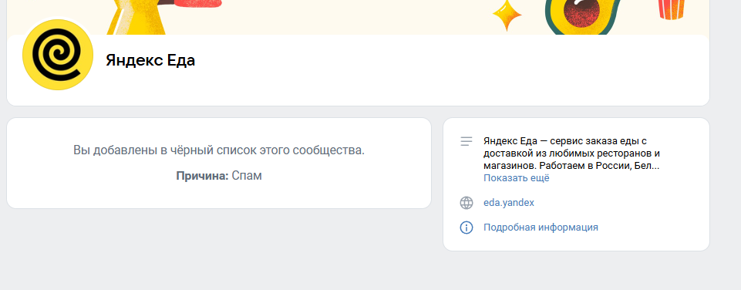Click the truncated community description text
The width and height of the screenshot is (741, 290).
(571, 153)
